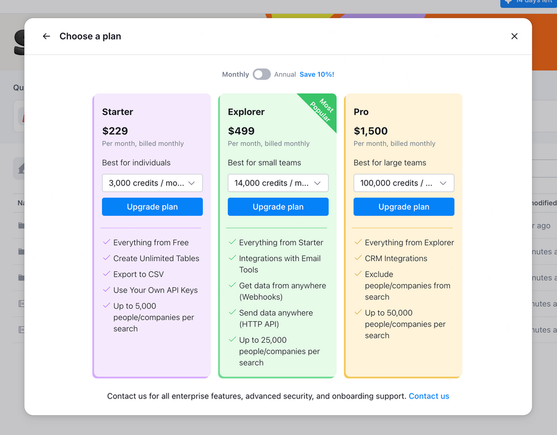557x435 pixels.
Task: Click the back arrow in the plan dialog
Action: click(x=46, y=36)
